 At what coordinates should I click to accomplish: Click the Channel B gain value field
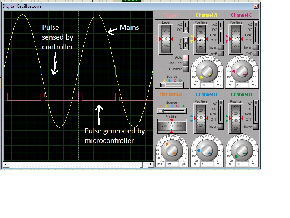pyautogui.click(x=207, y=164)
